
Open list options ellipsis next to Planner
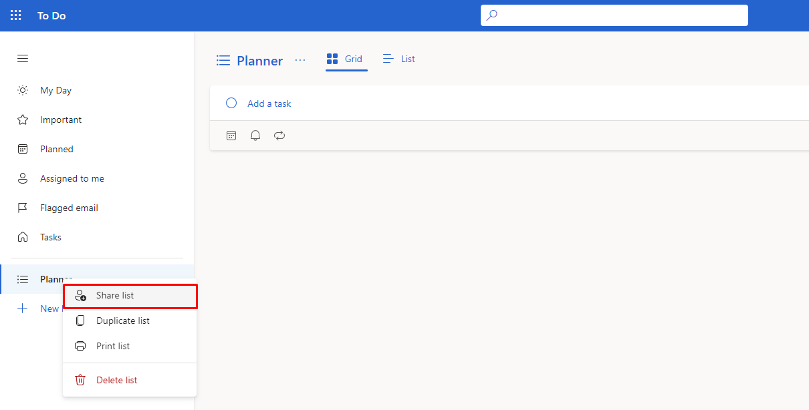coord(300,60)
